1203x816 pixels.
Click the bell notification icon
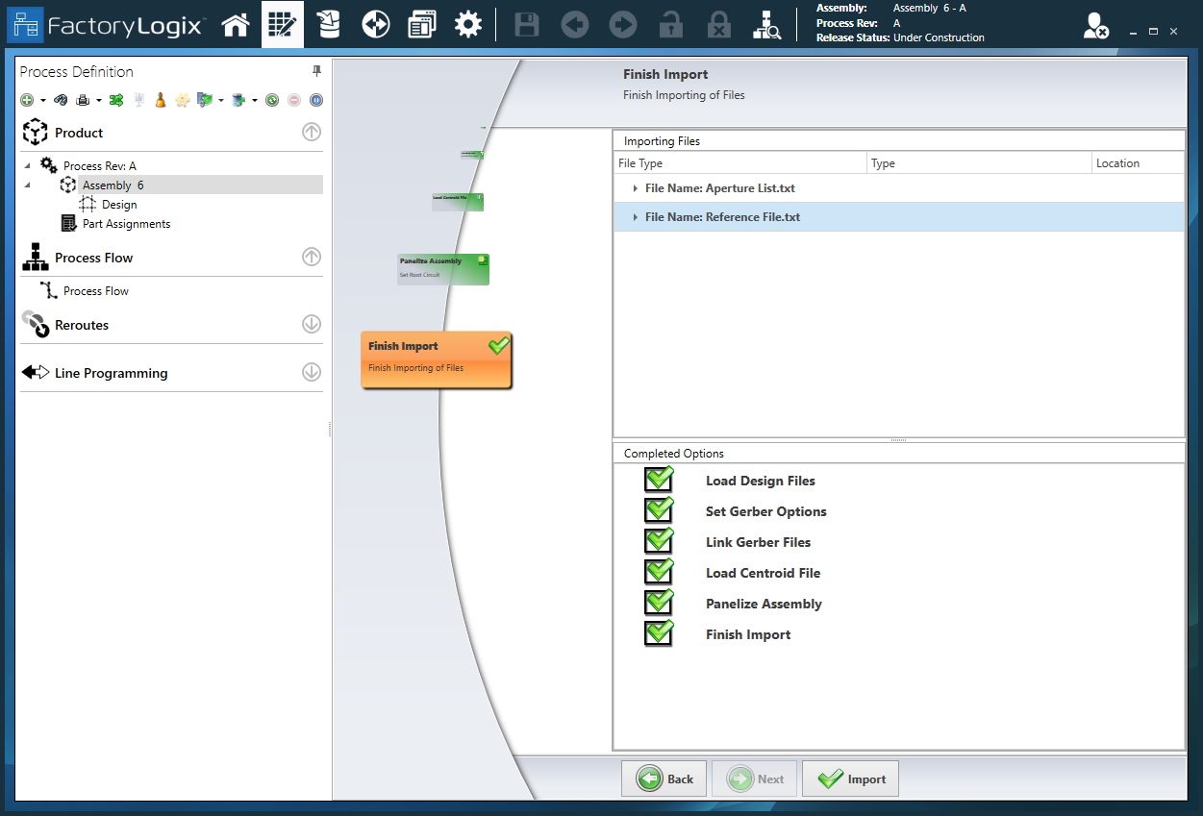click(x=160, y=99)
